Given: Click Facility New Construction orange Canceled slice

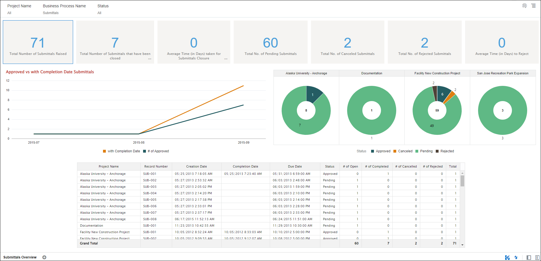Looking at the screenshot, I should click(450, 97).
